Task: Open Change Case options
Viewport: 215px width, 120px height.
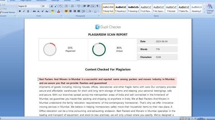Action: point(47,11)
